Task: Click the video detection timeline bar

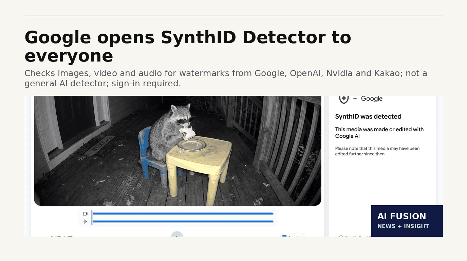Action: click(183, 214)
